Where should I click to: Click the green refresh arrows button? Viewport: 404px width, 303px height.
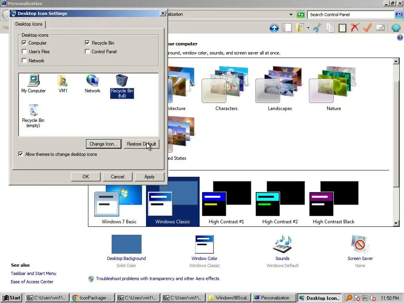(x=301, y=15)
